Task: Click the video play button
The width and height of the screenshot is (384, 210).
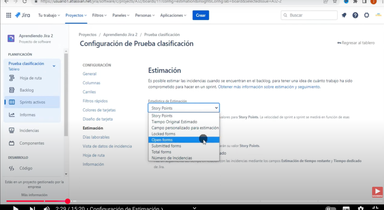Action: point(16,208)
